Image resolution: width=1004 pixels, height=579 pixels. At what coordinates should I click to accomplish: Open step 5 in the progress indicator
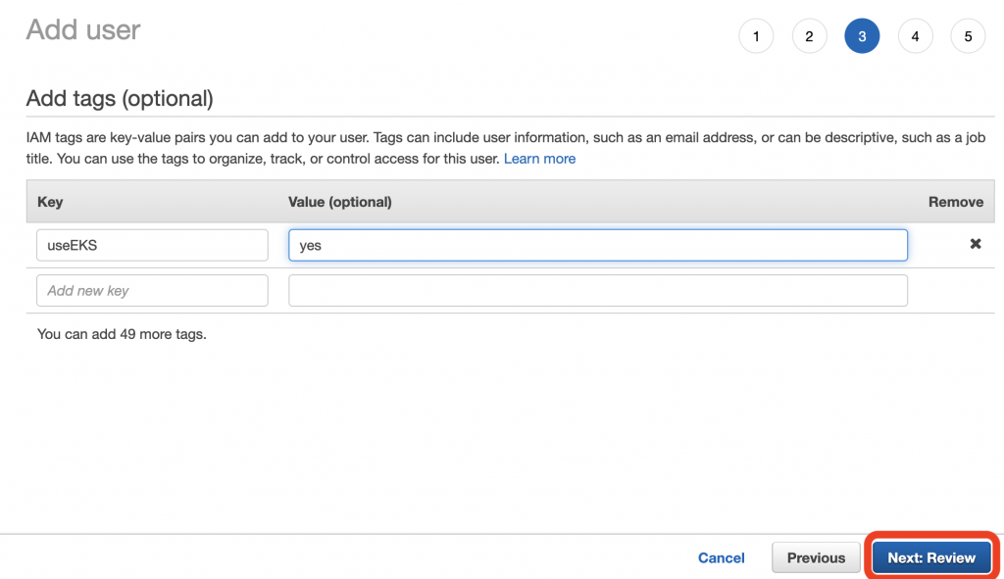[968, 37]
